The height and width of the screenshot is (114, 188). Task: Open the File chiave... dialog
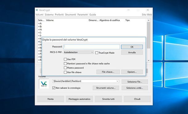click(x=108, y=72)
